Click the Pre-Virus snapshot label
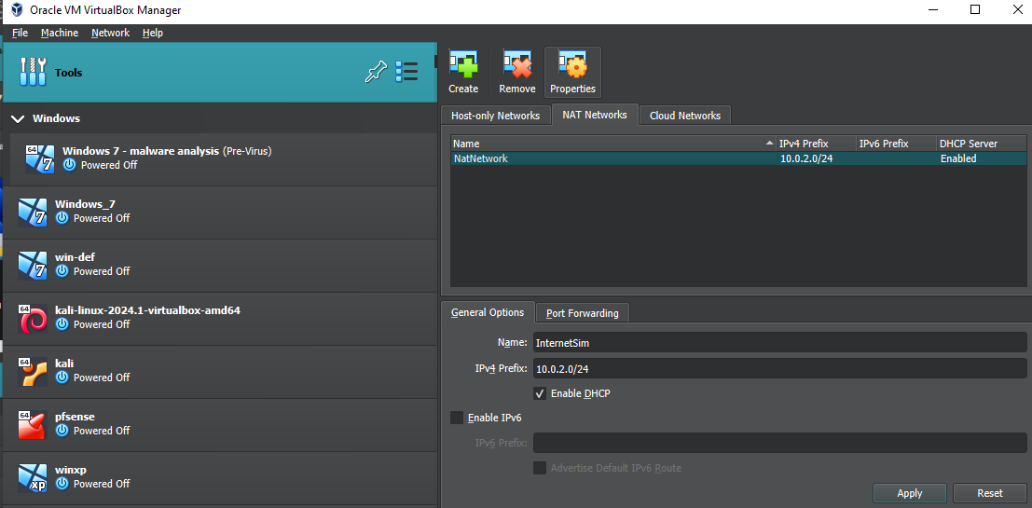Screen dimensions: 1032x508 click(247, 151)
